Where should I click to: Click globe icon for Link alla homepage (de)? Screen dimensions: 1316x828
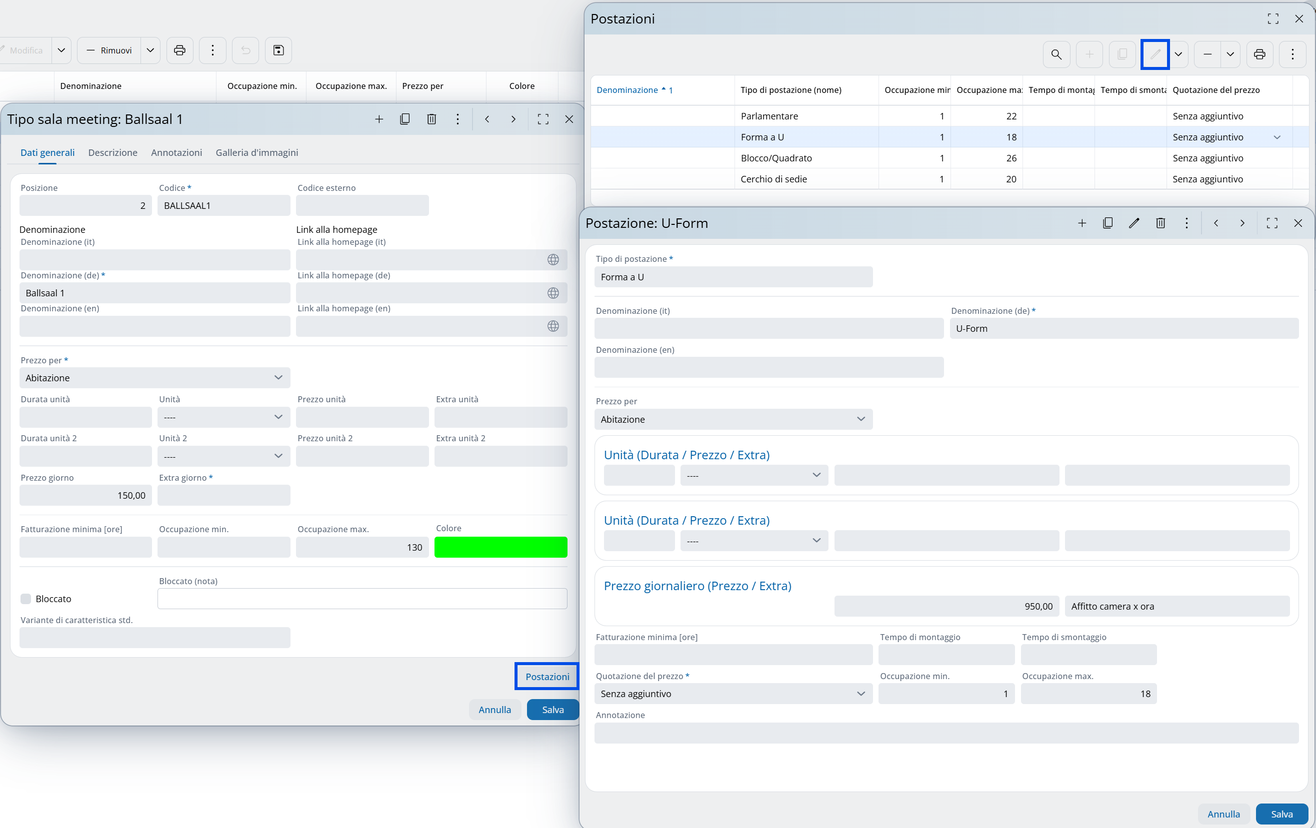552,293
